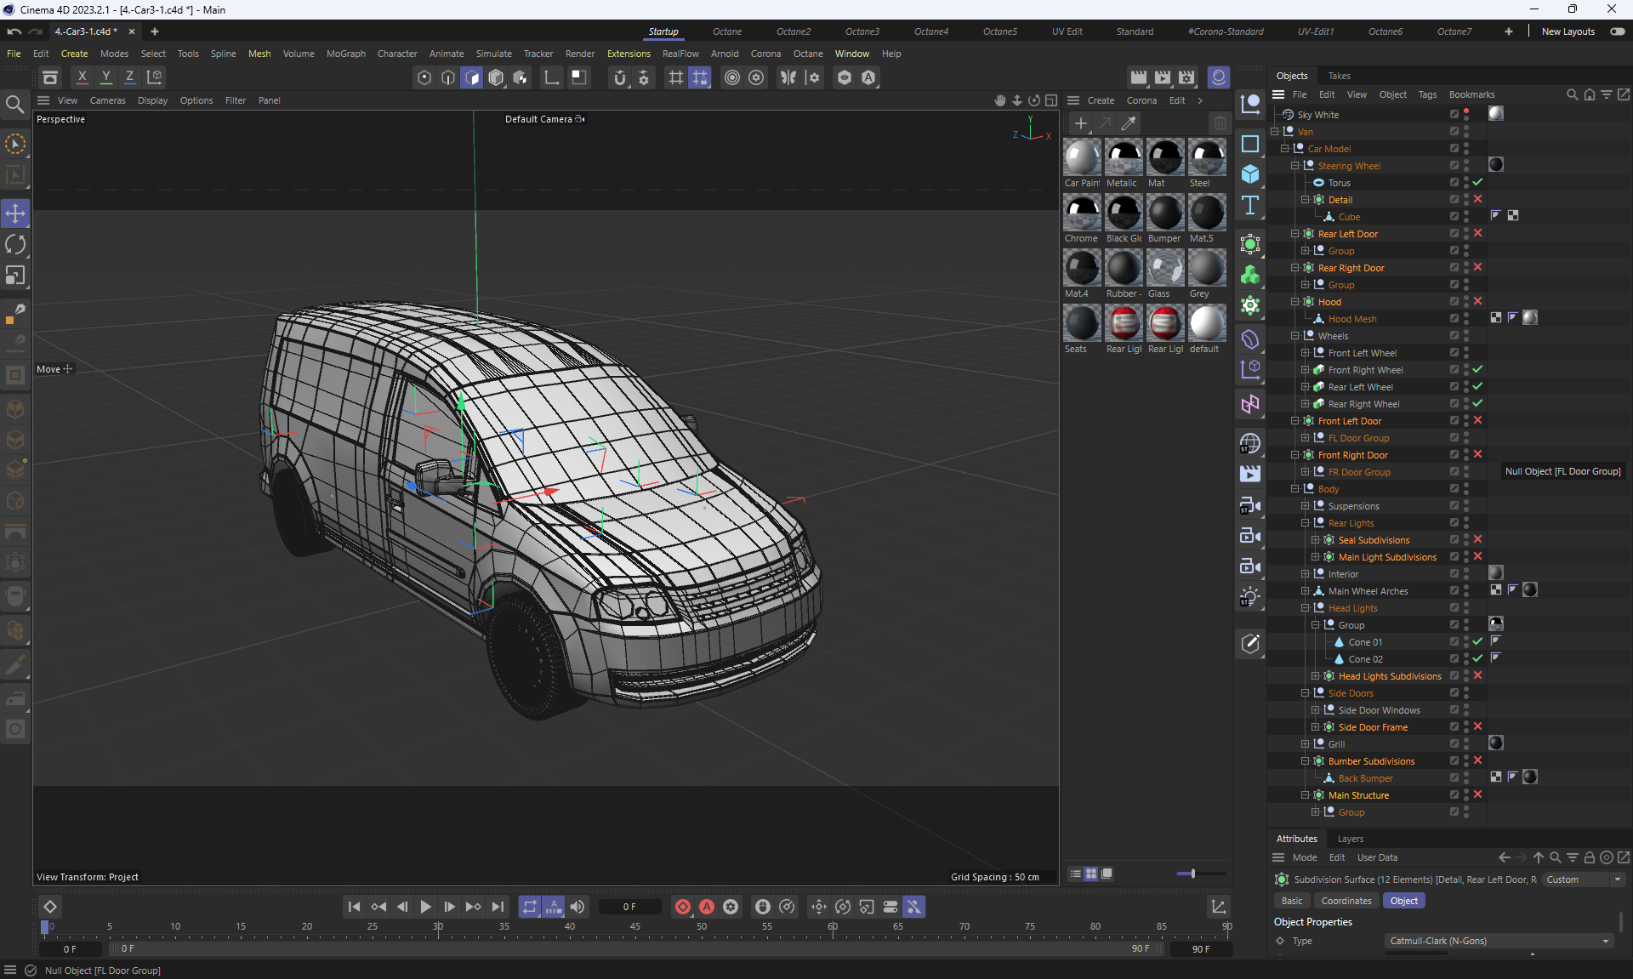The width and height of the screenshot is (1633, 979).
Task: Open the Catmull-Clark Type dropdown
Action: [1499, 941]
